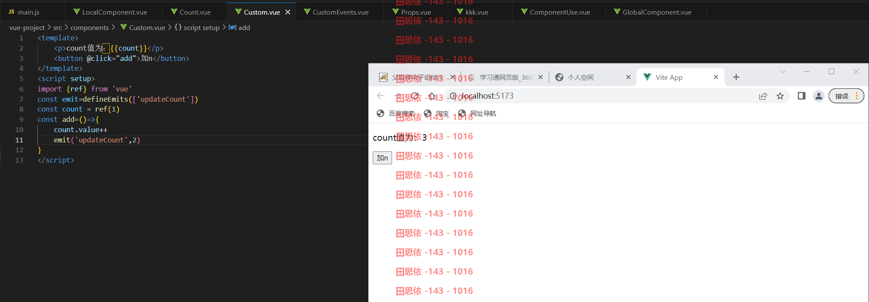Open the GlobalComponent.vue tab
Screen dimensions: 869x302
(657, 12)
